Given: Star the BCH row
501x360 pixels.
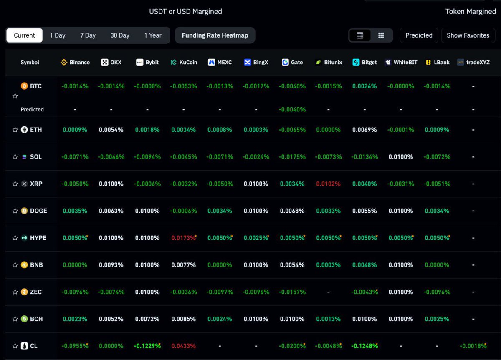Looking at the screenshot, I should coord(15,319).
